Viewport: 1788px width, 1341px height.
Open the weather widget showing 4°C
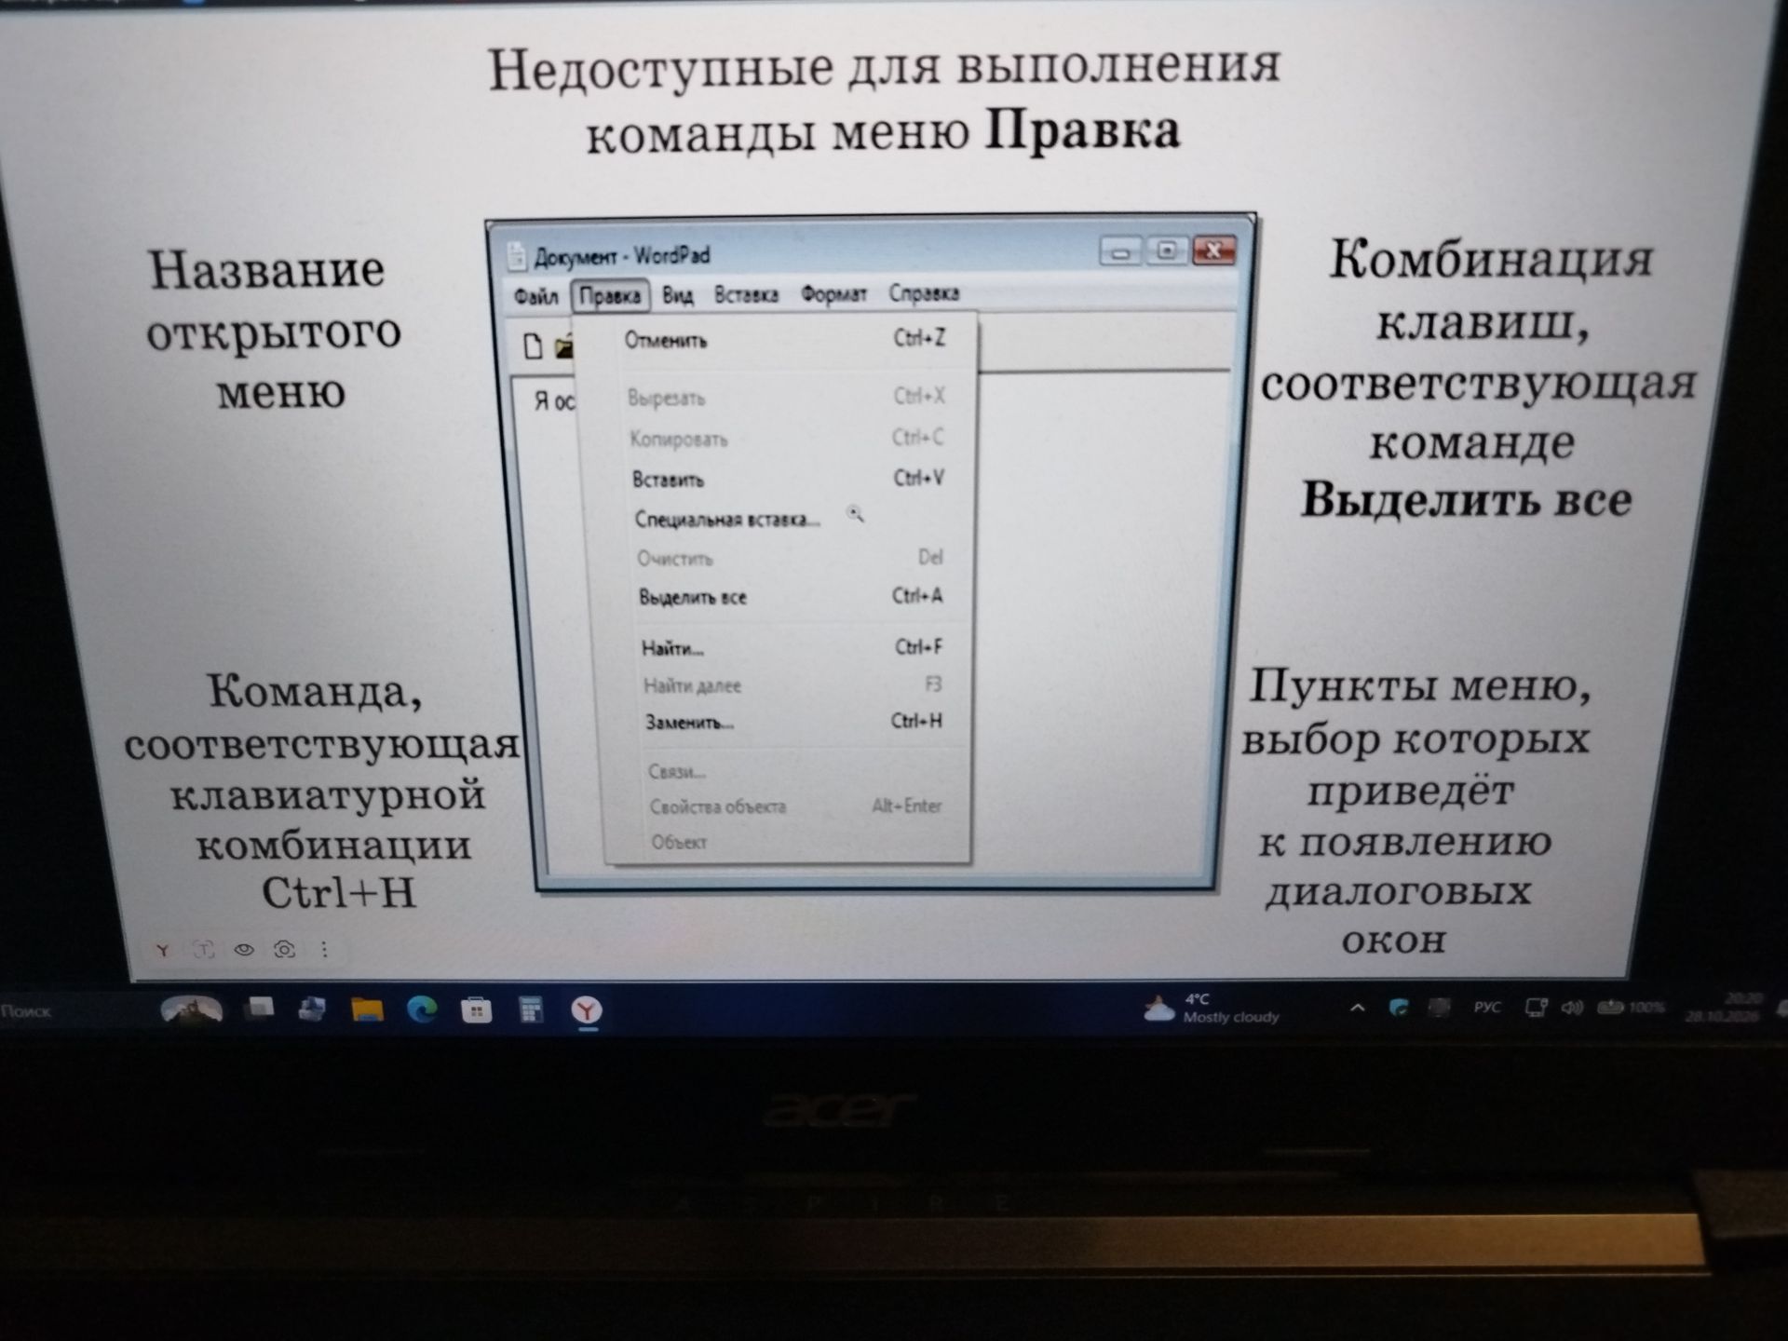click(x=1212, y=1009)
